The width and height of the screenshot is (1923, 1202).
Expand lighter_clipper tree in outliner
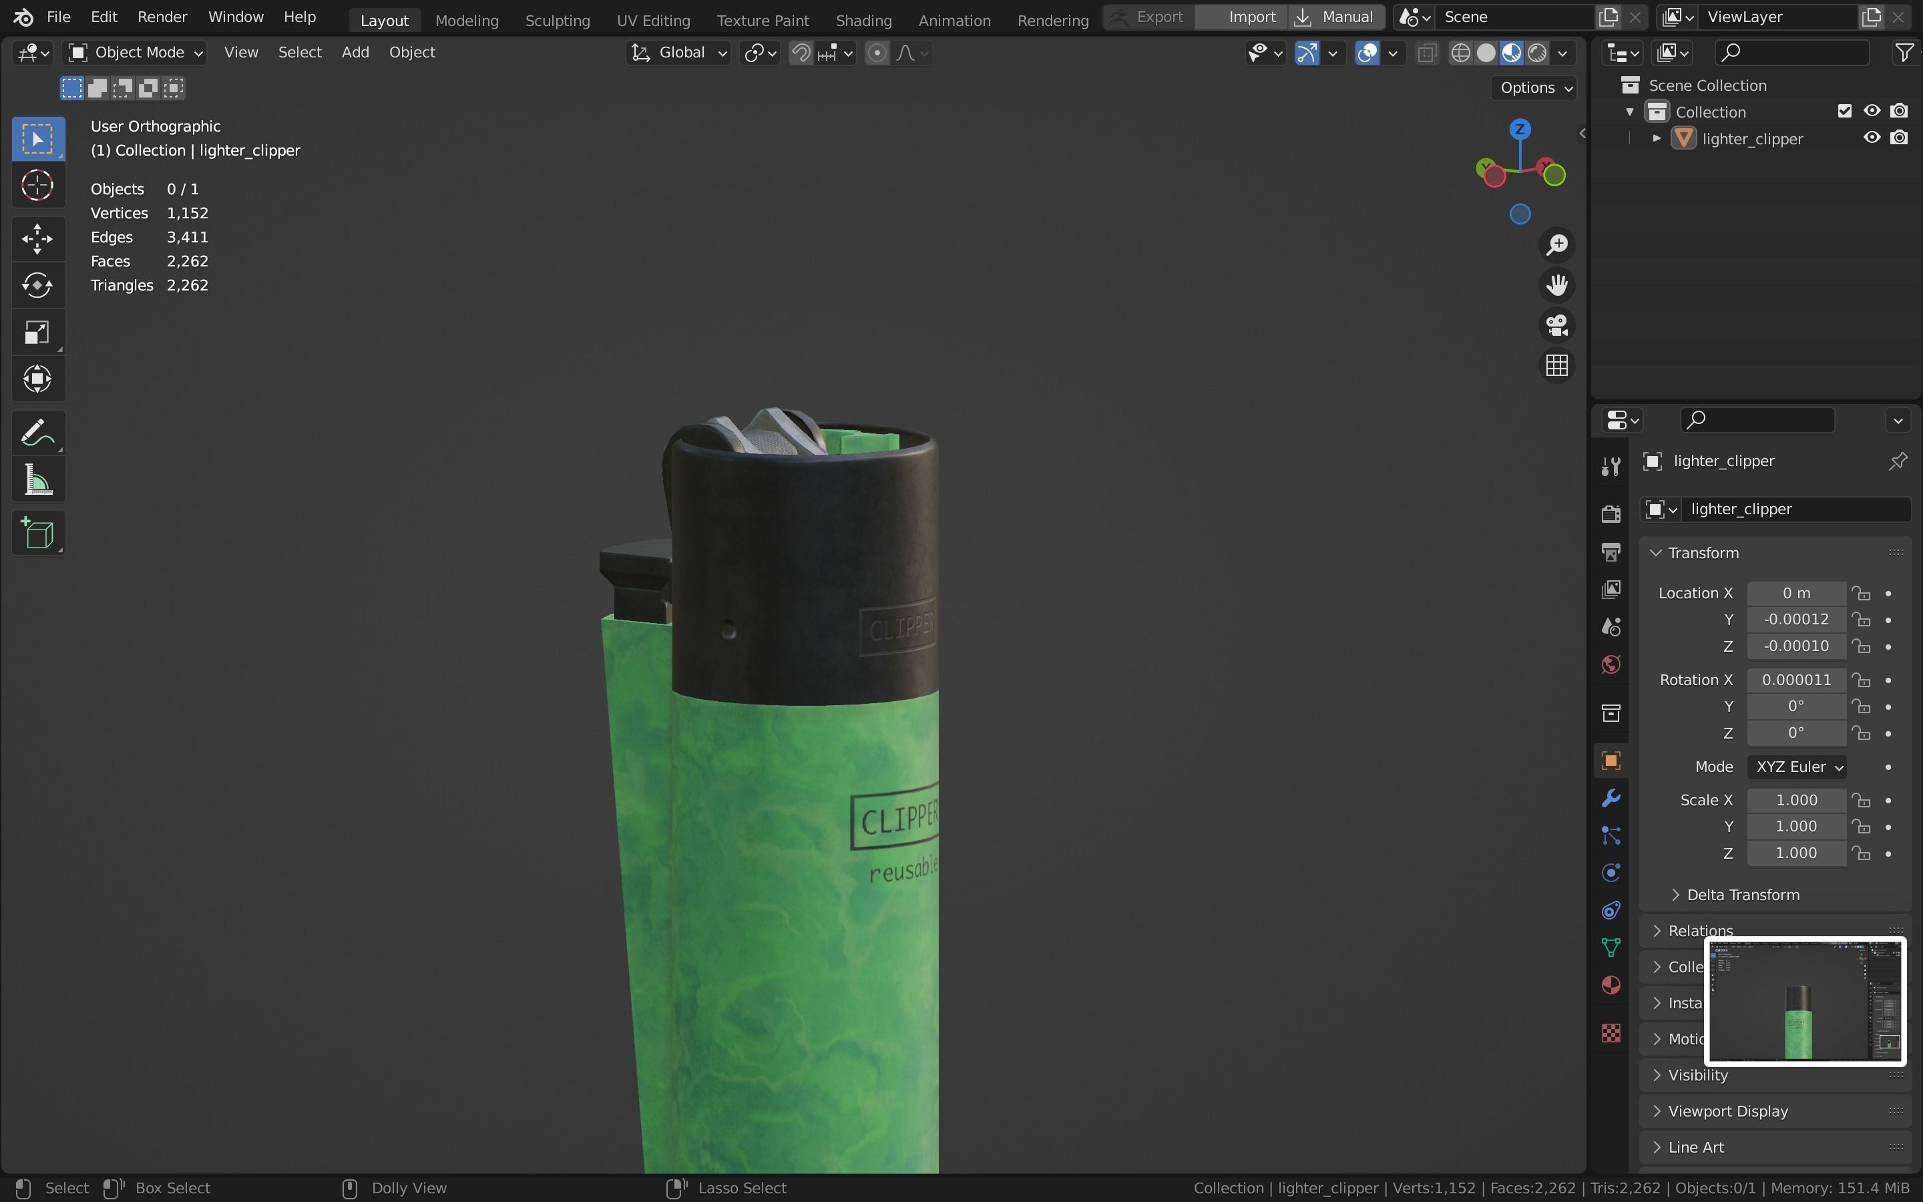1657,138
